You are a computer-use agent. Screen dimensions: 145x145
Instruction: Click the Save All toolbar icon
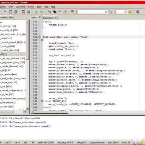(x=16, y=12)
